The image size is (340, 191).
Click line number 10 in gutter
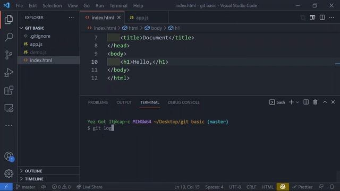[95, 62]
